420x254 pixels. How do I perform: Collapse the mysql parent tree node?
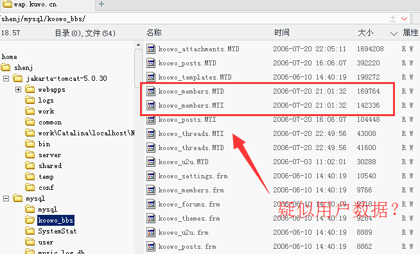click(x=6, y=199)
